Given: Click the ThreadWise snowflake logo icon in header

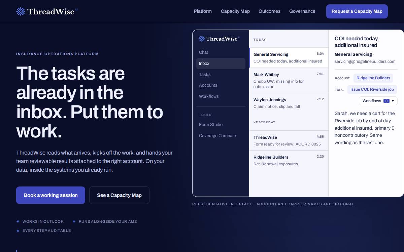Looking at the screenshot, I should click(21, 11).
